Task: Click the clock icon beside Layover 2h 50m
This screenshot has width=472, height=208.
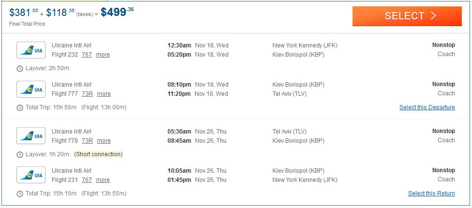Action: (x=20, y=68)
